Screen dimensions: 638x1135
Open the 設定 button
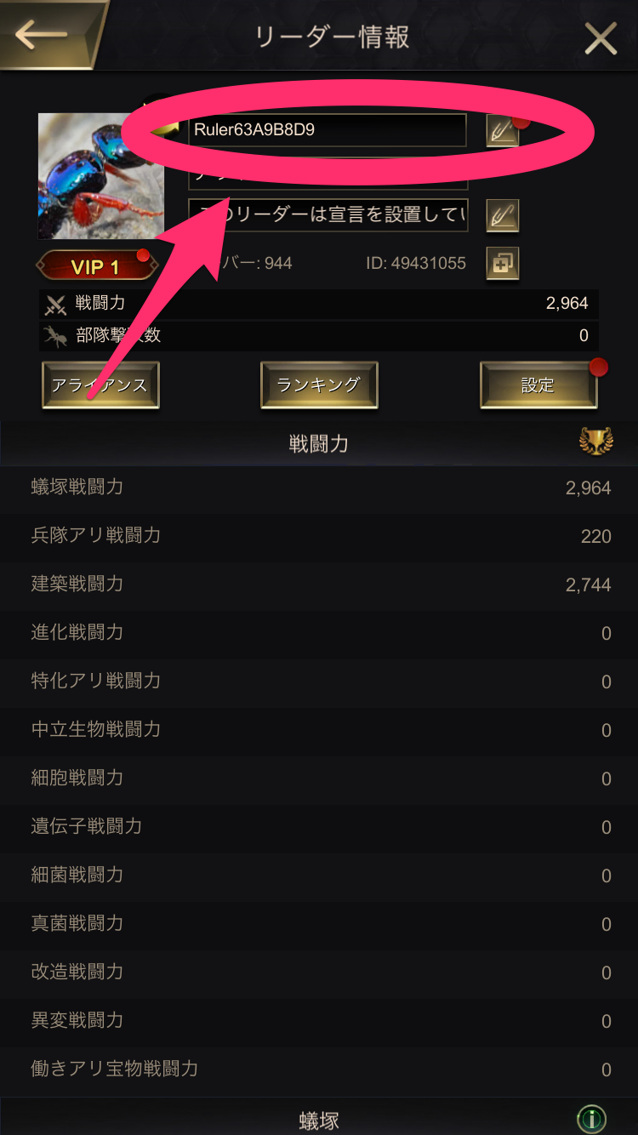pos(538,385)
